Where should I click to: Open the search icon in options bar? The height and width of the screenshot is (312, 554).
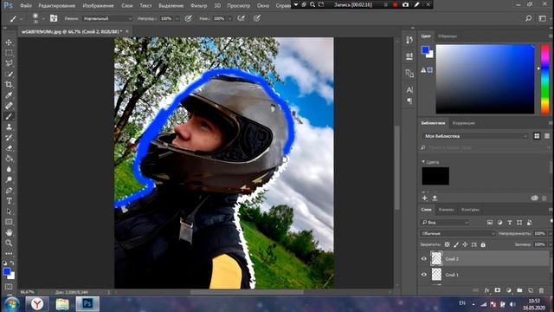pos(528,18)
